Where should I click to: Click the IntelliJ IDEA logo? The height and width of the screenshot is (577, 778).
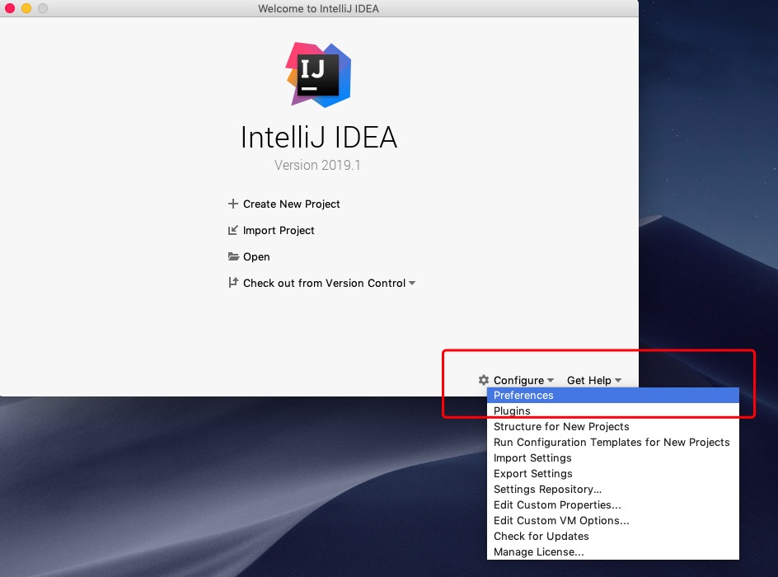(x=318, y=74)
